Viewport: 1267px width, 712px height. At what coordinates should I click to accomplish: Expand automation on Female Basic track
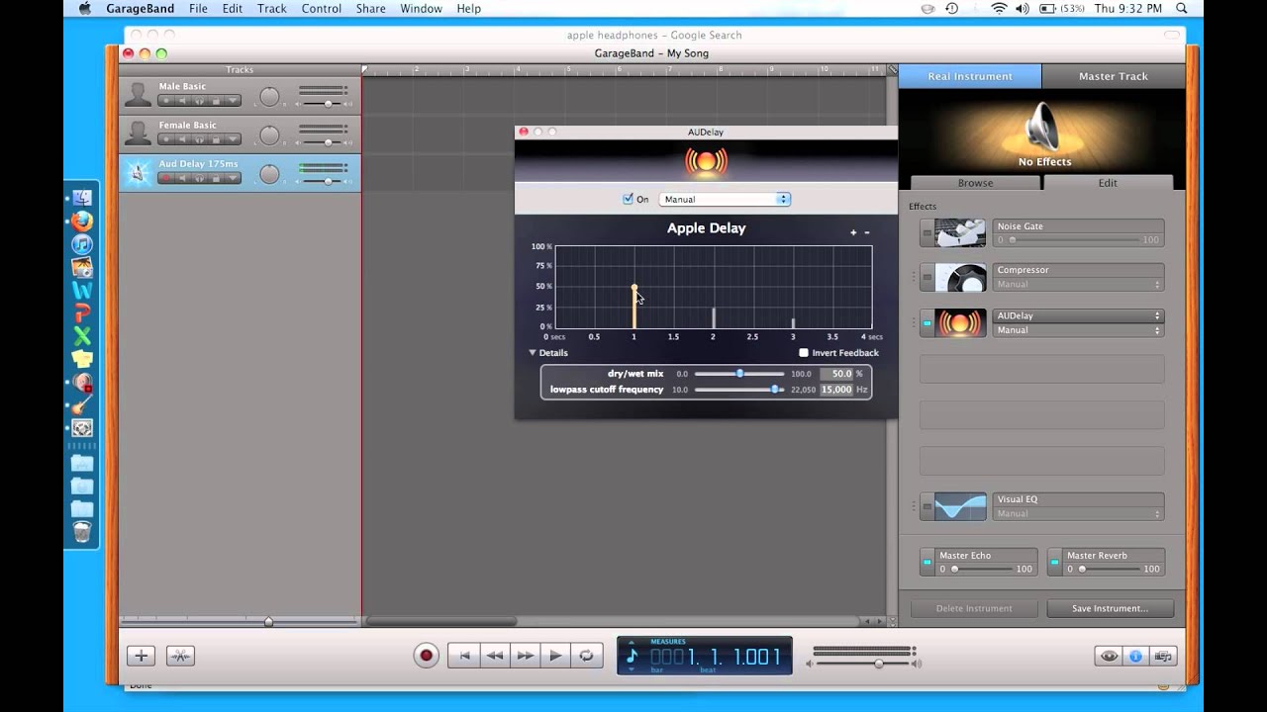click(x=233, y=139)
